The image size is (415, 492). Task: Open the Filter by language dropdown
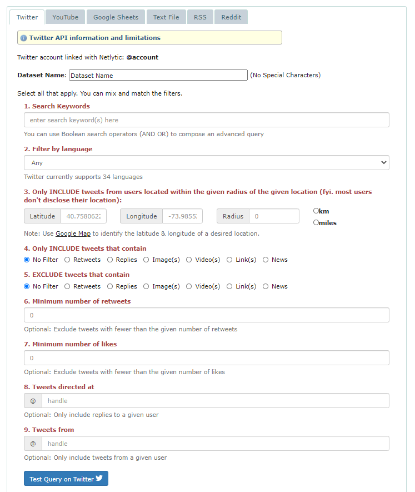[x=206, y=163]
